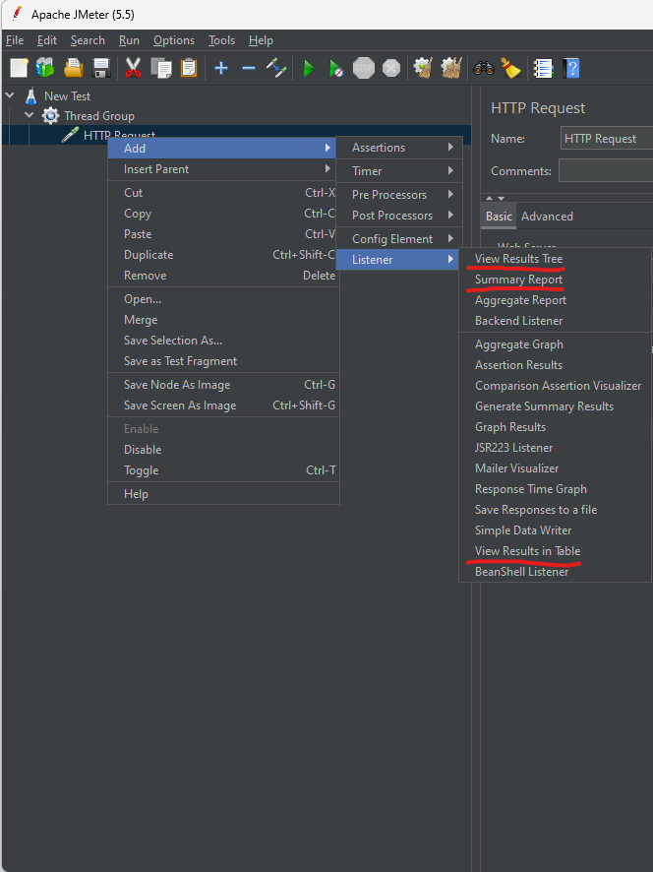This screenshot has height=872, width=653.
Task: Expand the Timer submenu
Action: [399, 171]
